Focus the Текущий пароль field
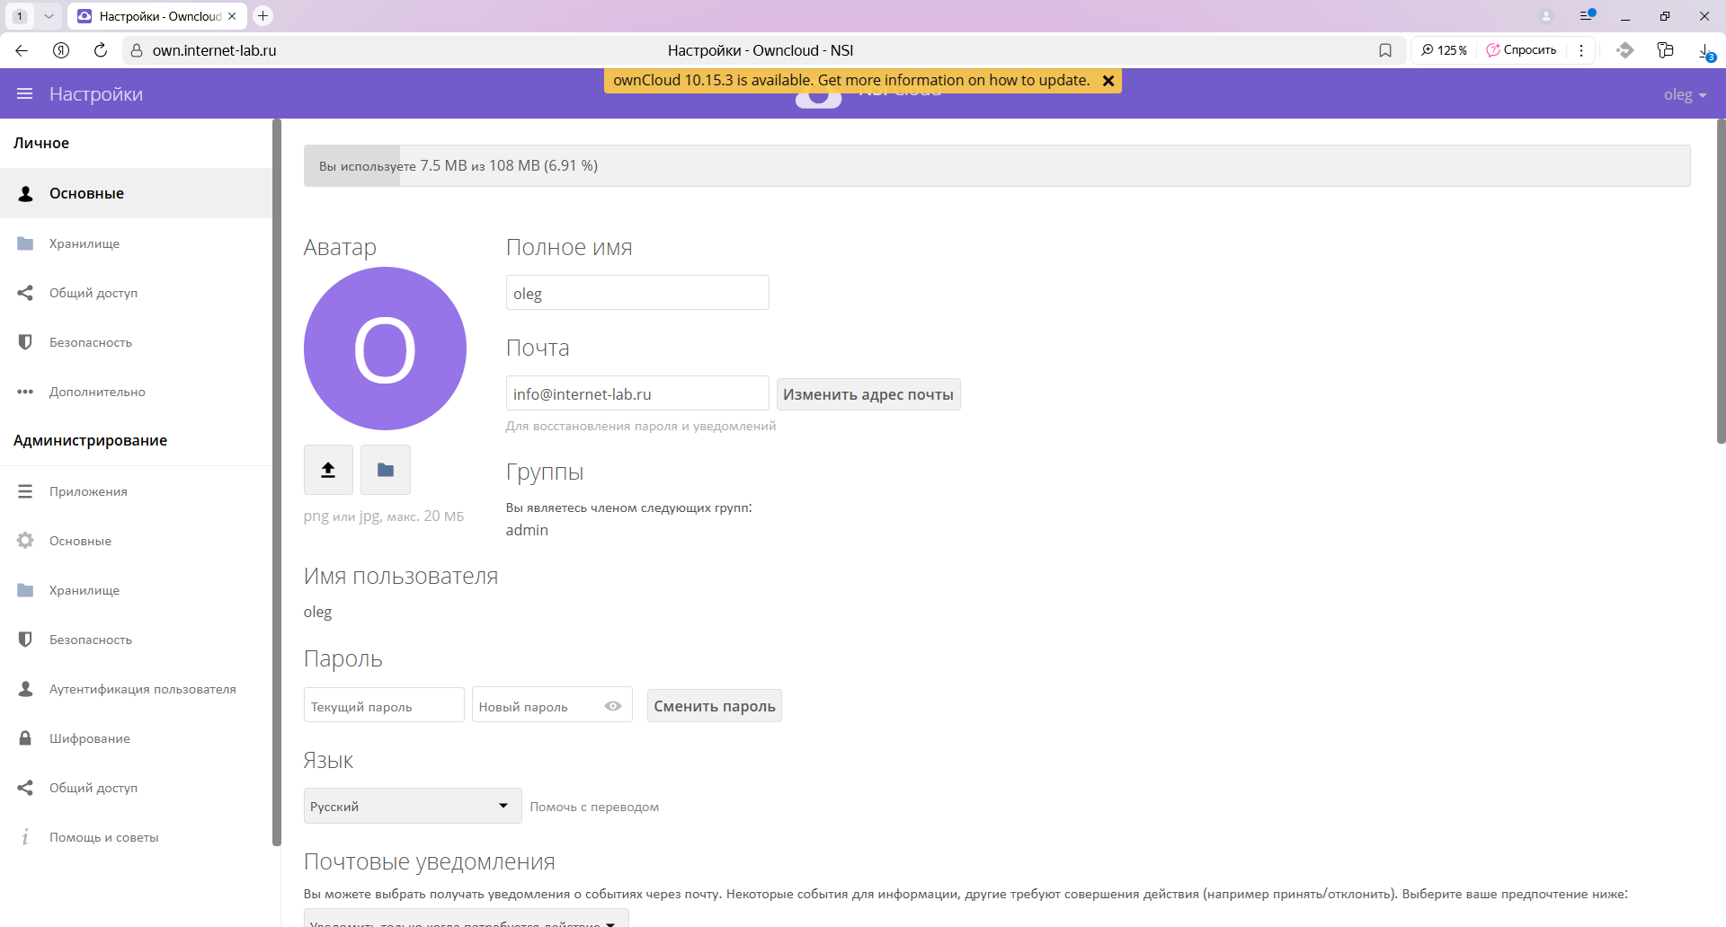The height and width of the screenshot is (927, 1726). [384, 705]
